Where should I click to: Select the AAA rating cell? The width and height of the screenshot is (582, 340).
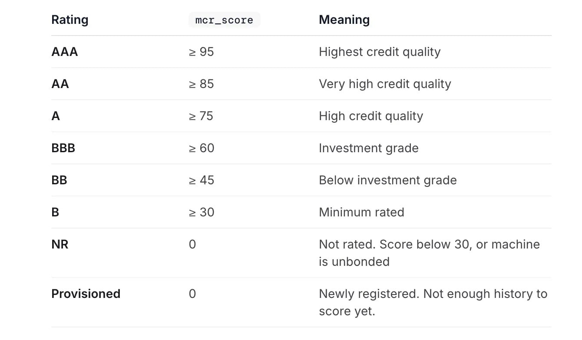[x=65, y=52]
